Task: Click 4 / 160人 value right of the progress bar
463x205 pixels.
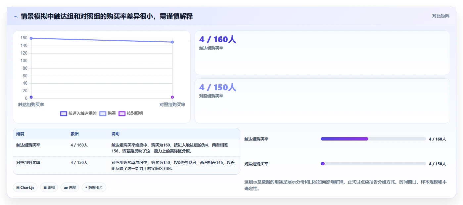Action: (438, 139)
